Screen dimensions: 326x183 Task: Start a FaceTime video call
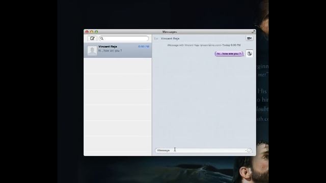[249, 38]
